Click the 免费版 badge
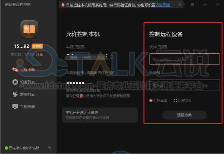Image resolution: width=224 pixels, height=154 pixels. (x=37, y=46)
